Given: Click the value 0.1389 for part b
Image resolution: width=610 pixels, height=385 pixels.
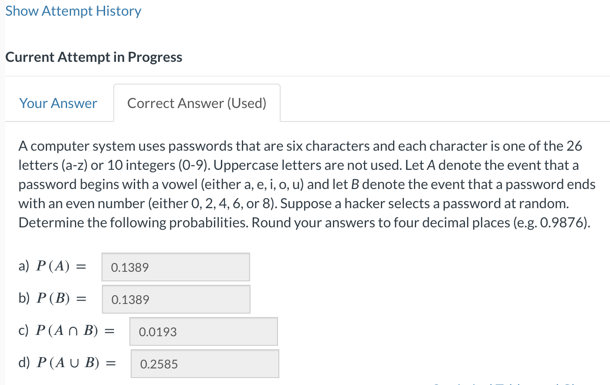Looking at the screenshot, I should click(130, 299).
